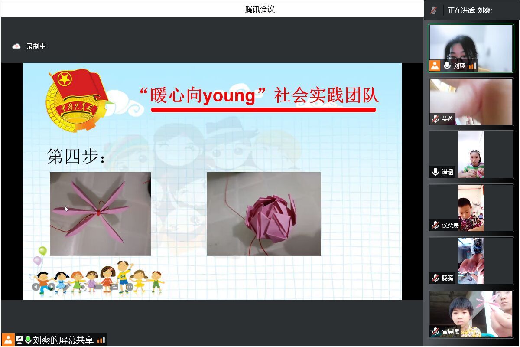Select 芙蓉's video thumbnail
520x347 pixels.
(471, 101)
